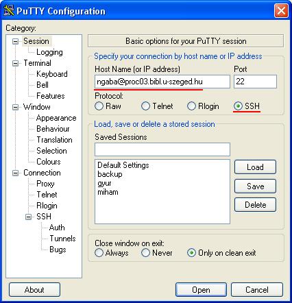Image resolution: width=292 pixels, height=303 pixels.
Task: Collapse the SSH tree node
Action: tap(28, 217)
